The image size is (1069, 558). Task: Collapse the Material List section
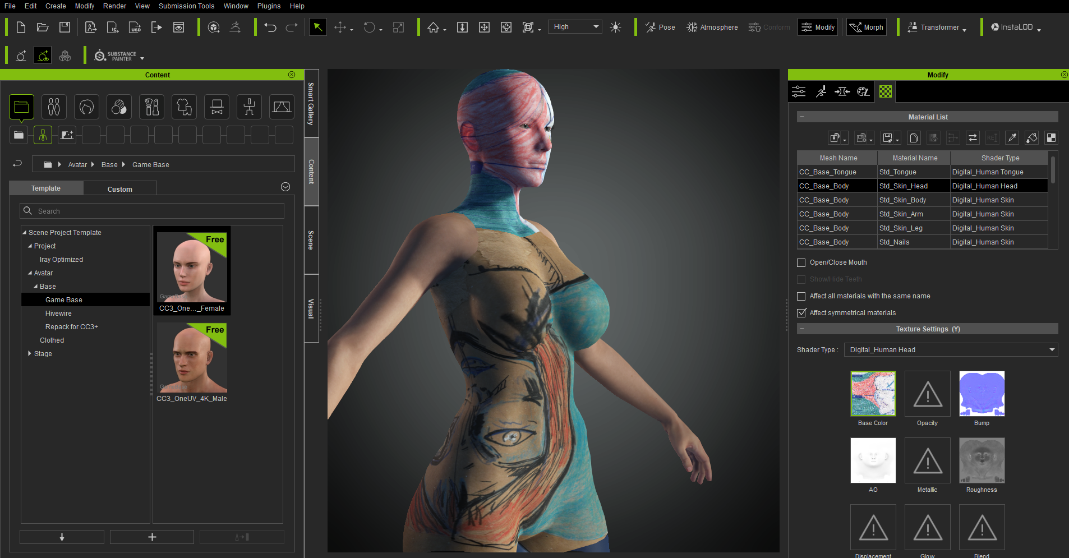click(x=802, y=117)
